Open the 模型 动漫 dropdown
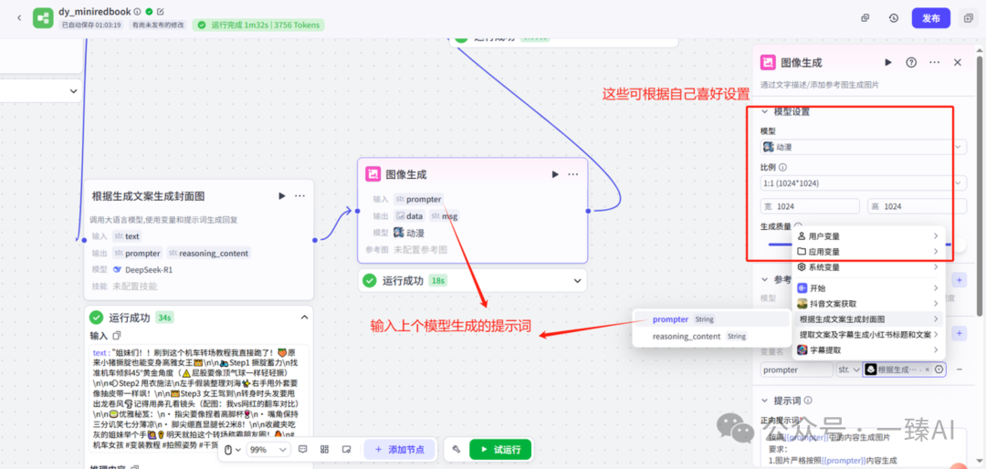This screenshot has height=469, width=986. coord(864,147)
